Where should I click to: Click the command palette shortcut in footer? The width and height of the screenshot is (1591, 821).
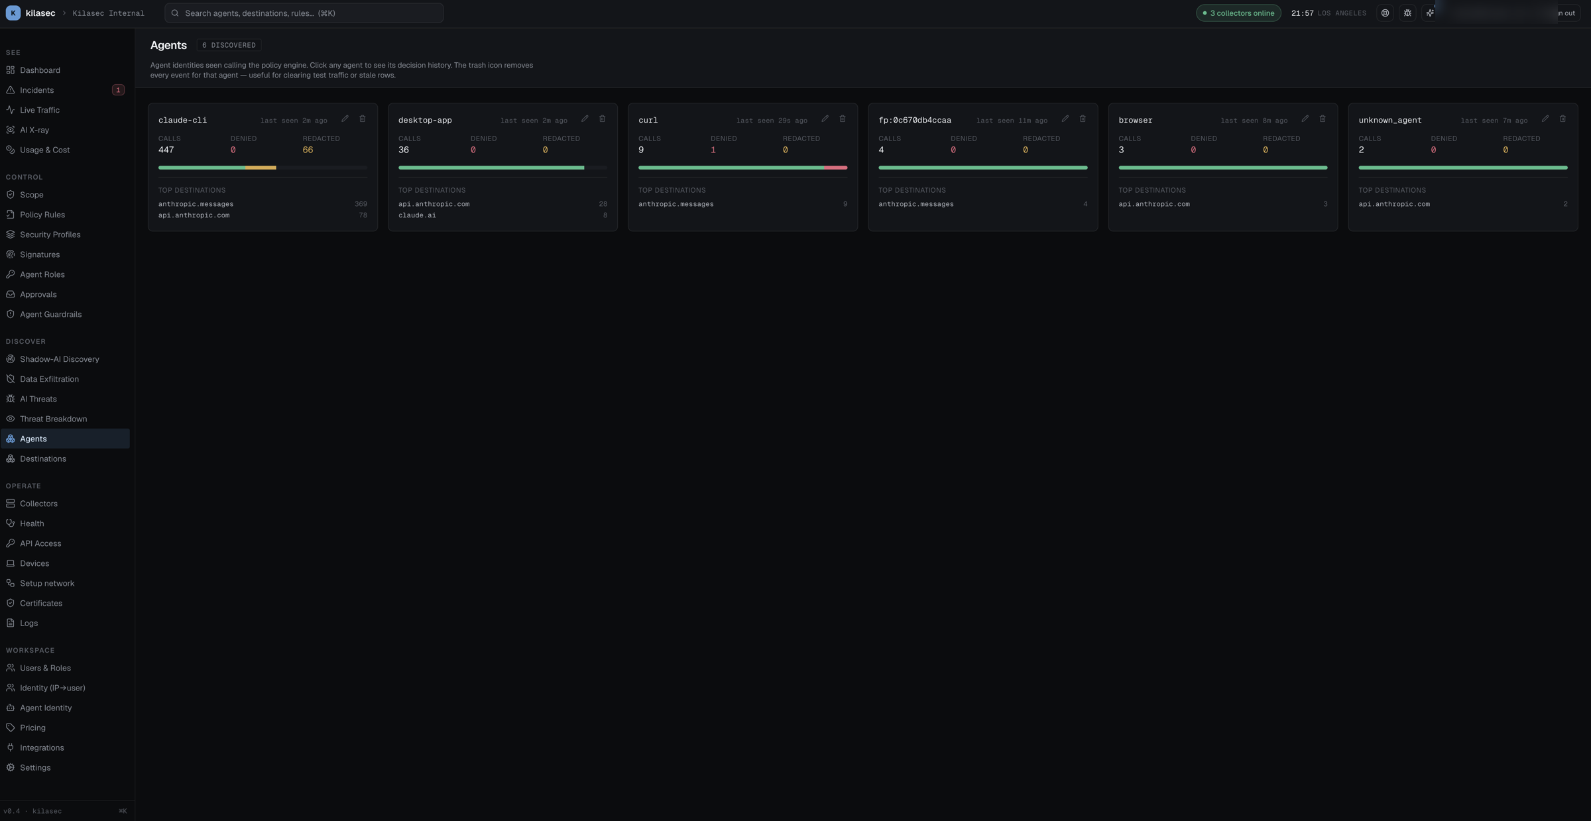tap(123, 811)
